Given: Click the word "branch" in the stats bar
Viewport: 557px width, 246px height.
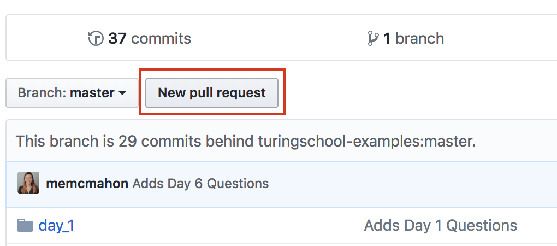Looking at the screenshot, I should 419,39.
